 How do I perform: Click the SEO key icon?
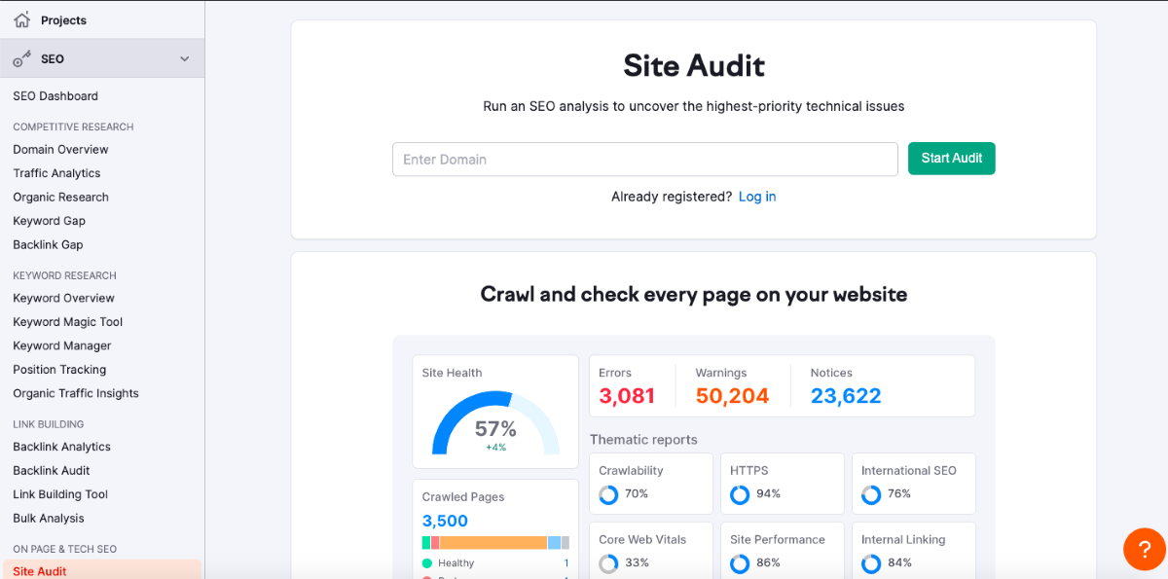click(21, 59)
